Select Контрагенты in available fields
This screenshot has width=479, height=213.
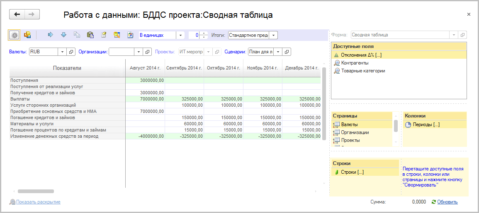[x=354, y=63]
